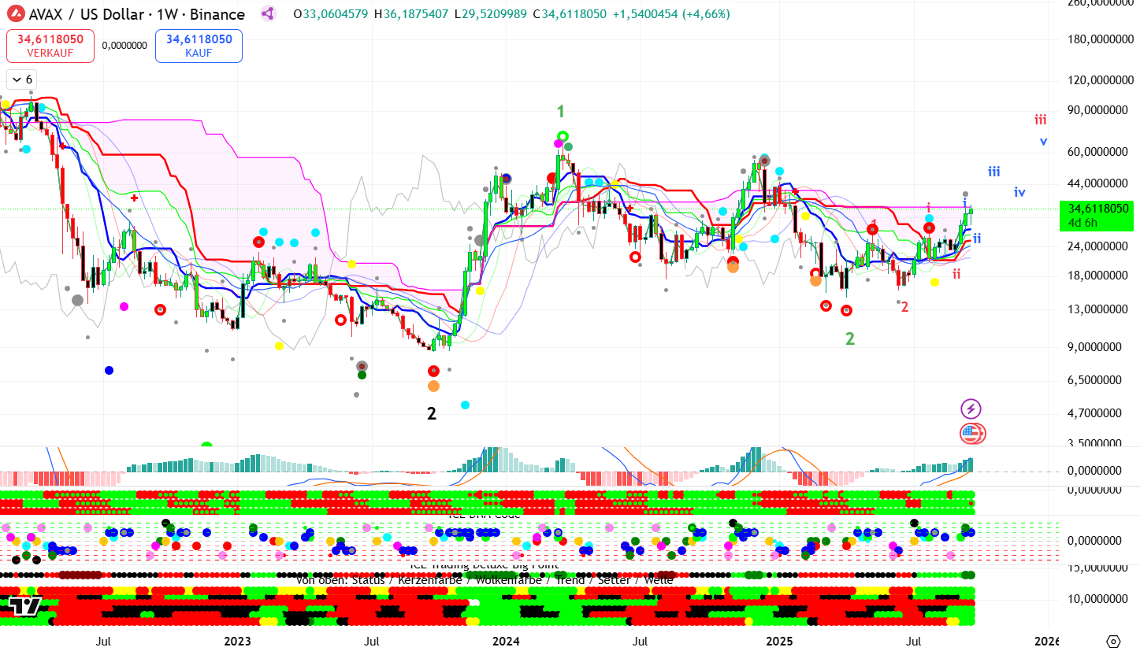Click the green circle marker under wave 1
1140x651 pixels.
coord(563,136)
